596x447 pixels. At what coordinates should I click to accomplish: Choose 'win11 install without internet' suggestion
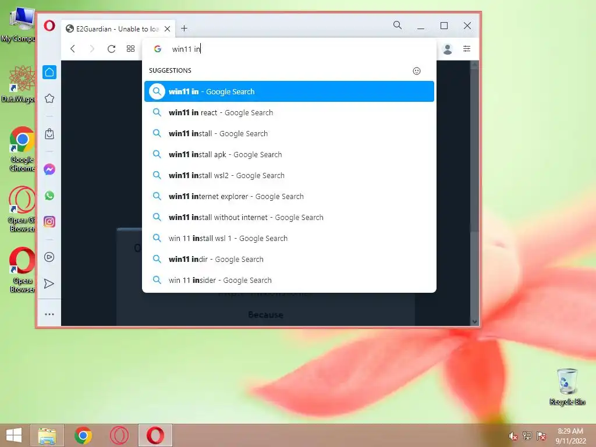[289, 217]
